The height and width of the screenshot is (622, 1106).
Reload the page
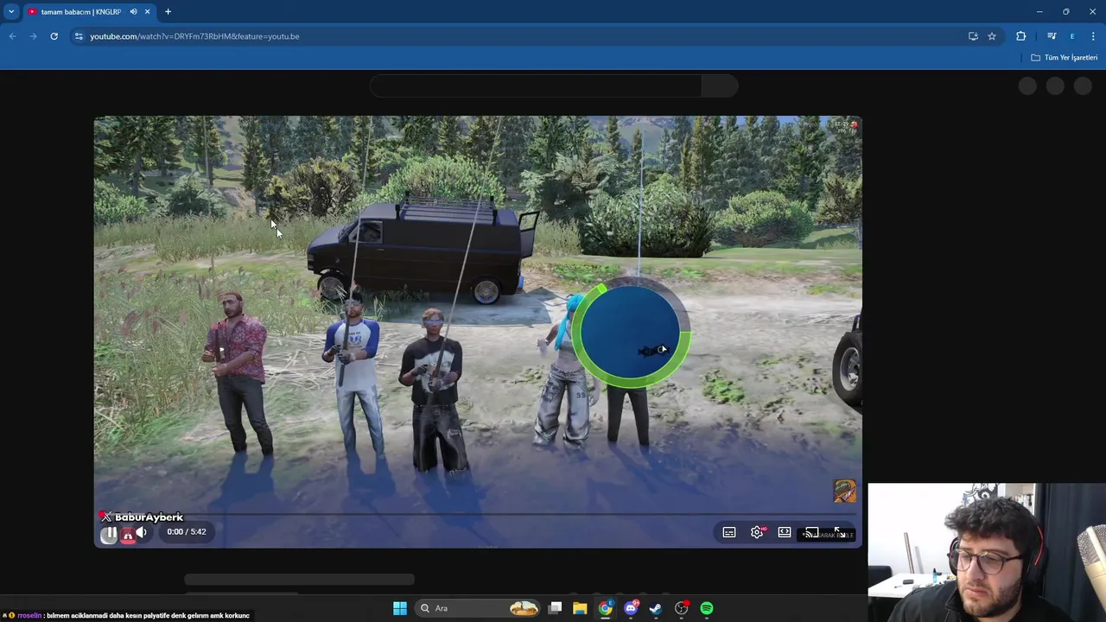[x=54, y=36]
